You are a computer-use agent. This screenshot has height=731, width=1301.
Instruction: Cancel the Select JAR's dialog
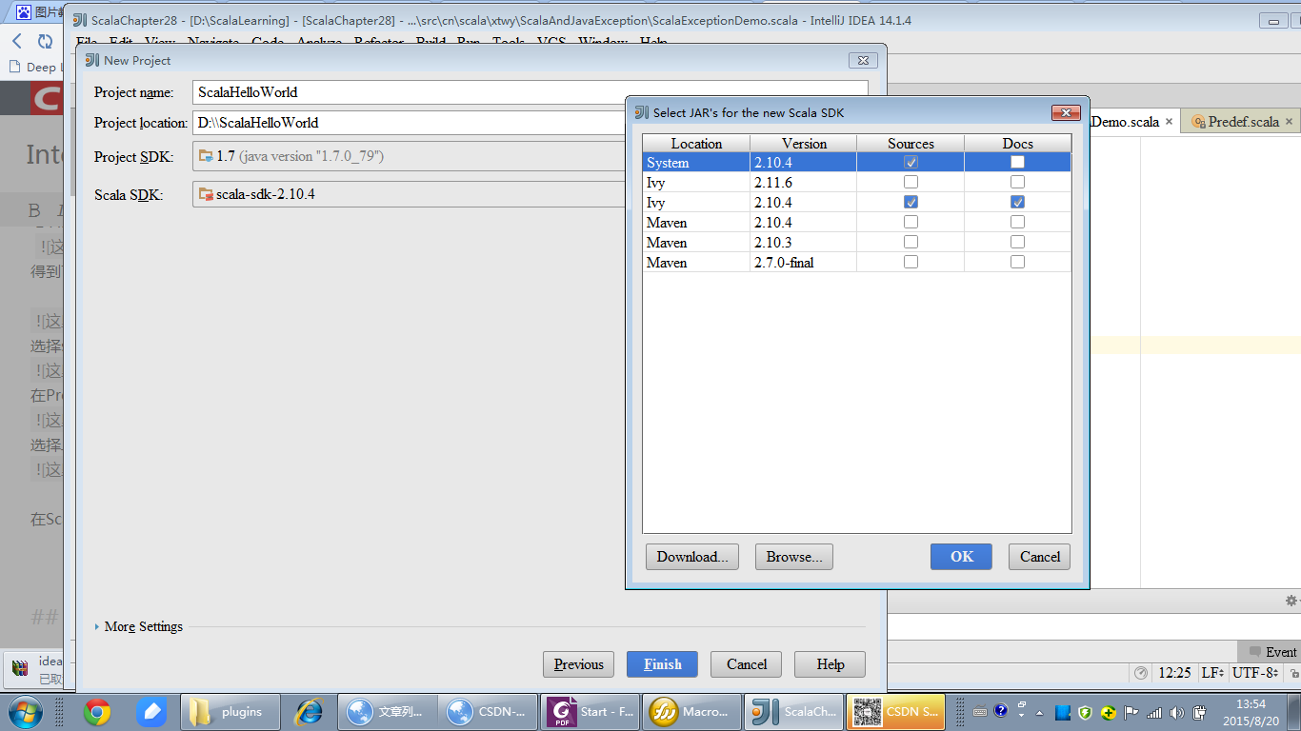coord(1040,557)
